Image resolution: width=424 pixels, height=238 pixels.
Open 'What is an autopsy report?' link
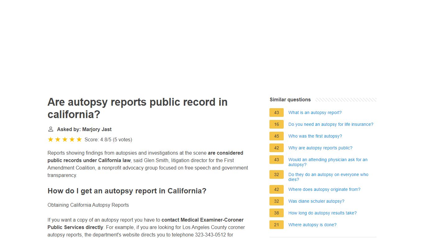coord(315,112)
